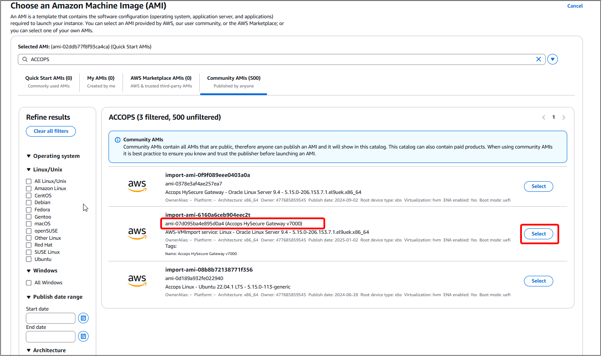Image resolution: width=602 pixels, height=356 pixels.
Task: Clear the ACCOPS search with the X icon
Action: click(x=538, y=59)
